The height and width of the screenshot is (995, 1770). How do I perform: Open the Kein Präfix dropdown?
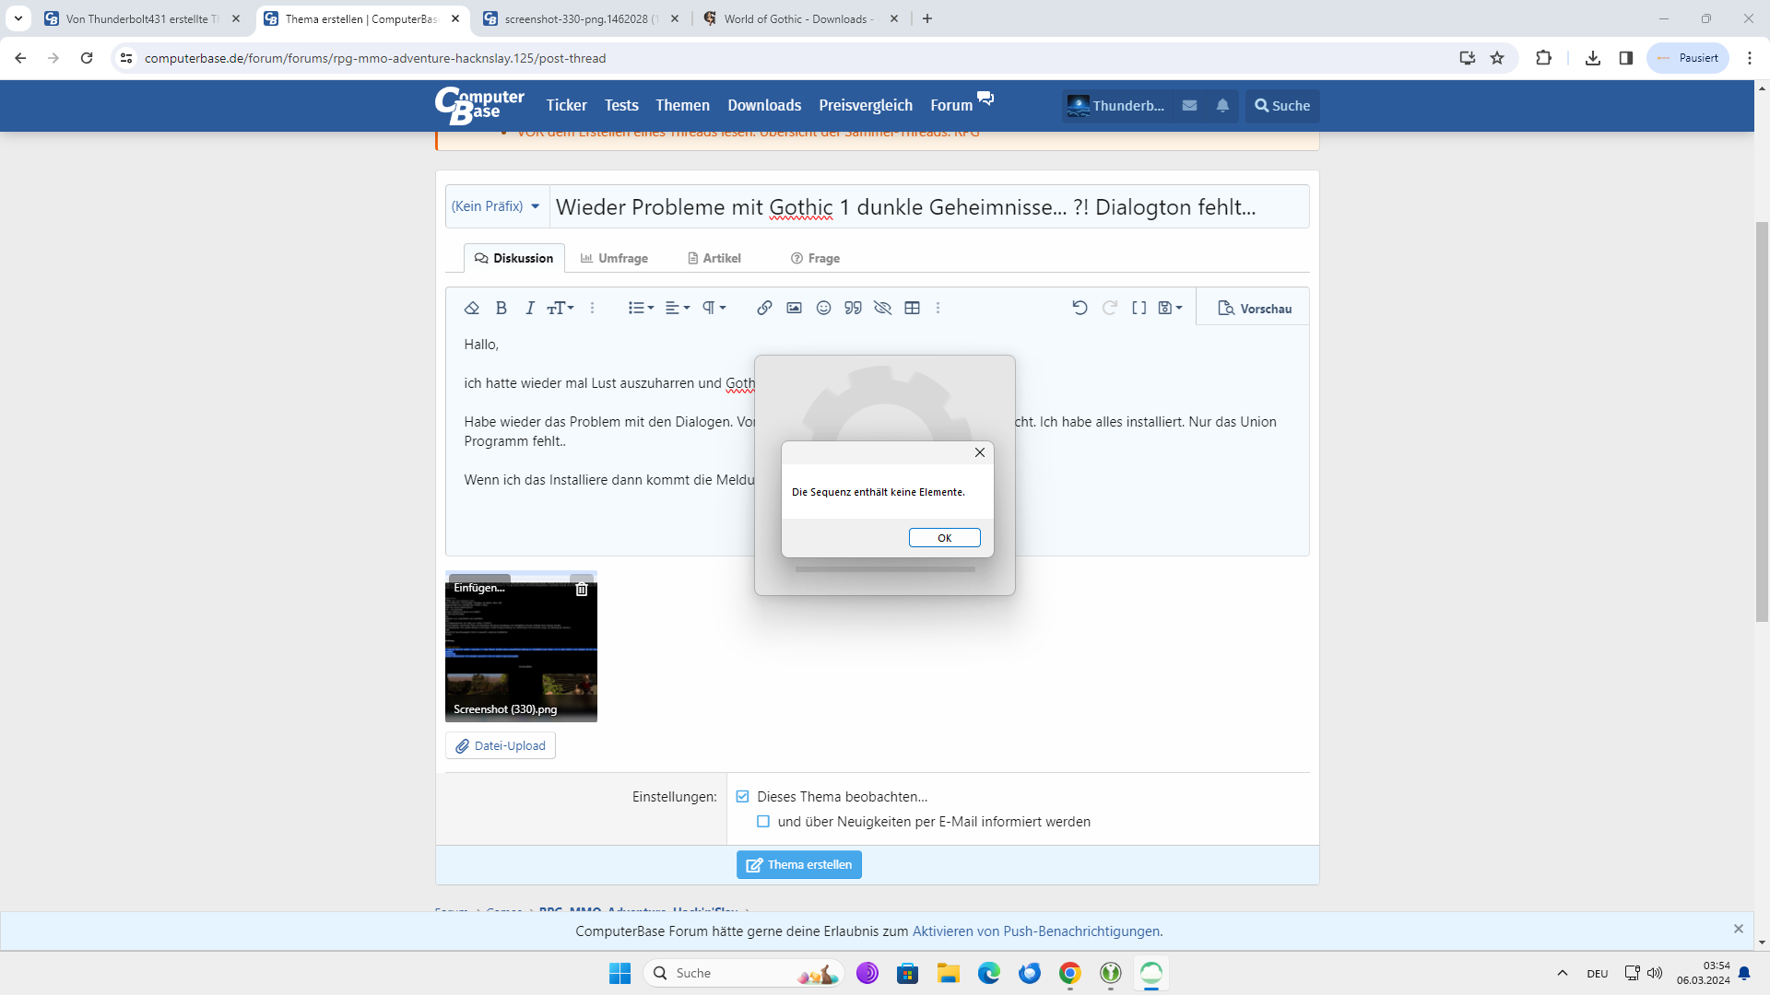(496, 206)
